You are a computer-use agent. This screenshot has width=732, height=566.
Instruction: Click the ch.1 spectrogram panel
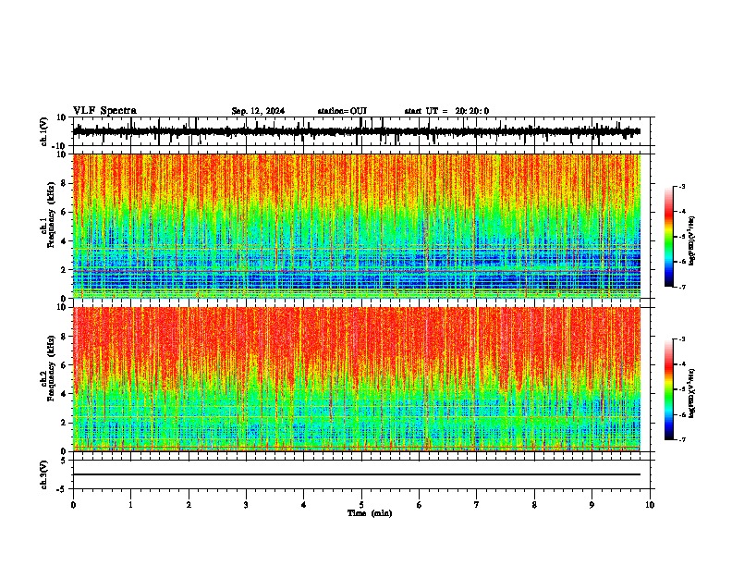(357, 226)
